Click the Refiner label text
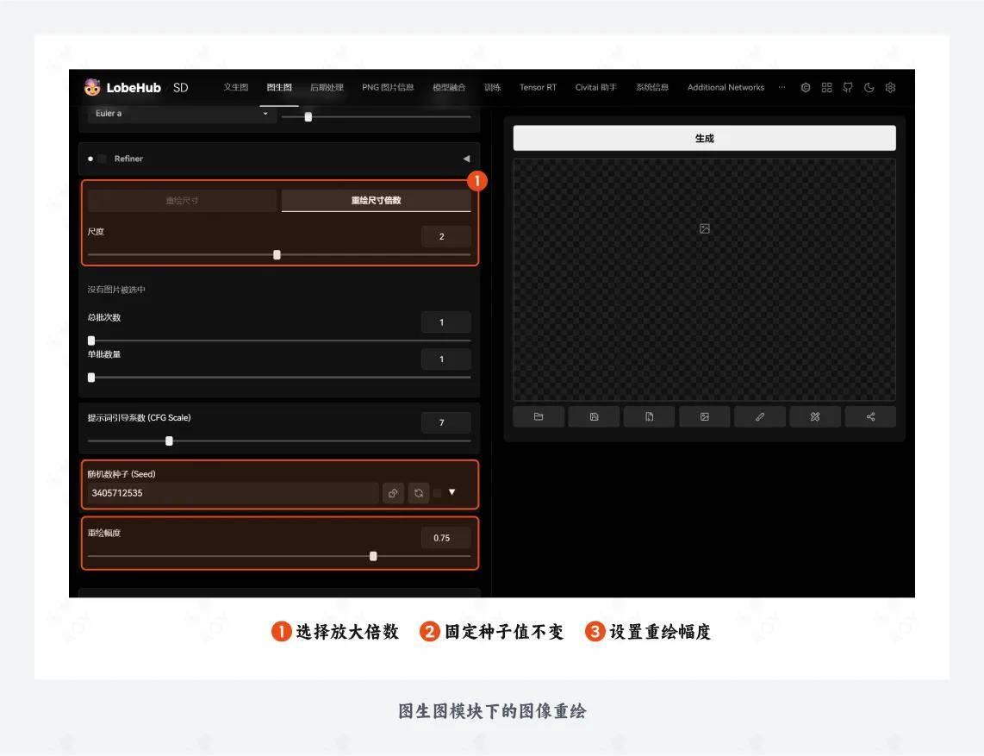 (x=128, y=159)
